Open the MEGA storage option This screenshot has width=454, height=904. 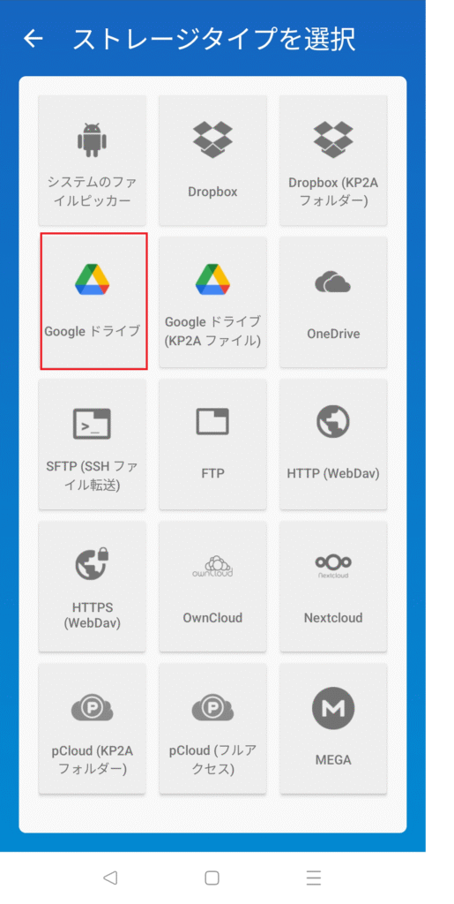click(333, 728)
